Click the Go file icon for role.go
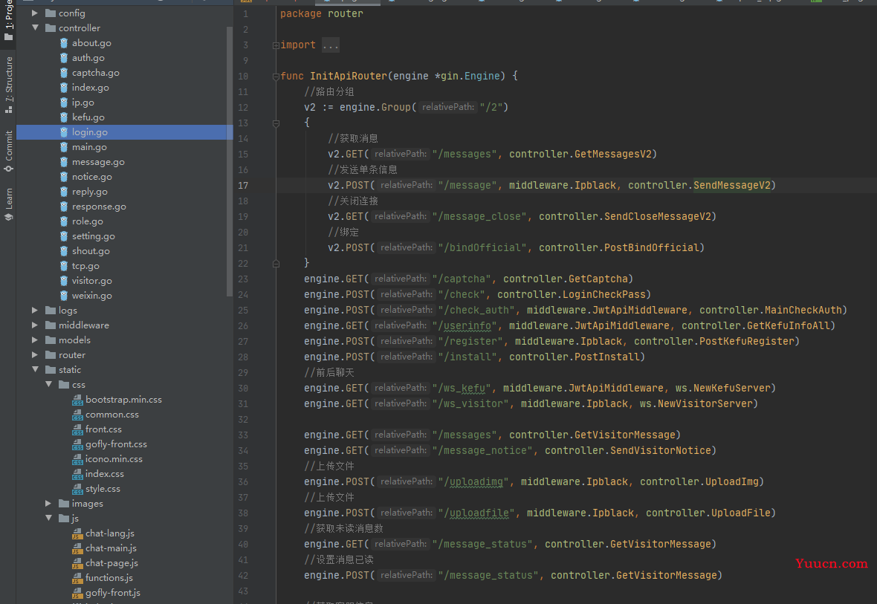This screenshot has height=604, width=877. click(x=64, y=221)
